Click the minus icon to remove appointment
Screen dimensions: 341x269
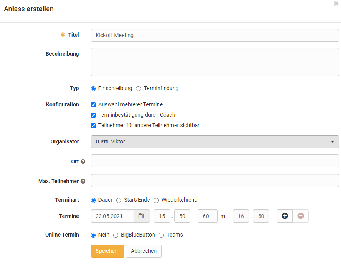pos(300,216)
